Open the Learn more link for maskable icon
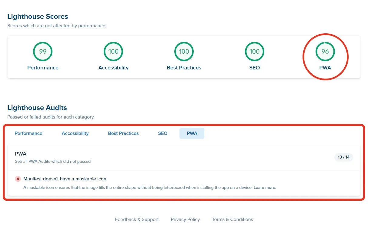This screenshot has height=231, width=368. pyautogui.click(x=265, y=188)
